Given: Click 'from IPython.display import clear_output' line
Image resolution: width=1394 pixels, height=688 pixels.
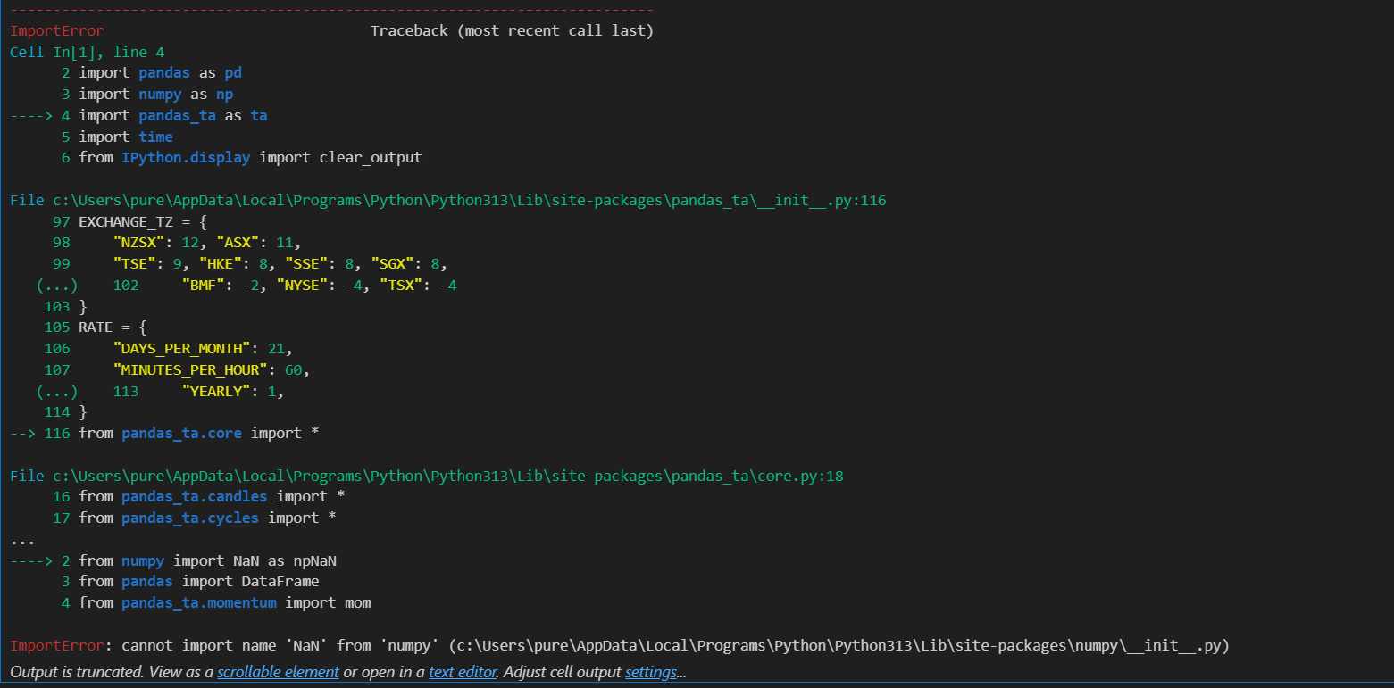Looking at the screenshot, I should 250,158.
